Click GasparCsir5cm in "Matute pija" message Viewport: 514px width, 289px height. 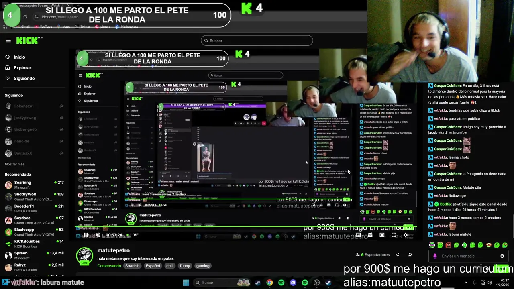click(x=447, y=187)
